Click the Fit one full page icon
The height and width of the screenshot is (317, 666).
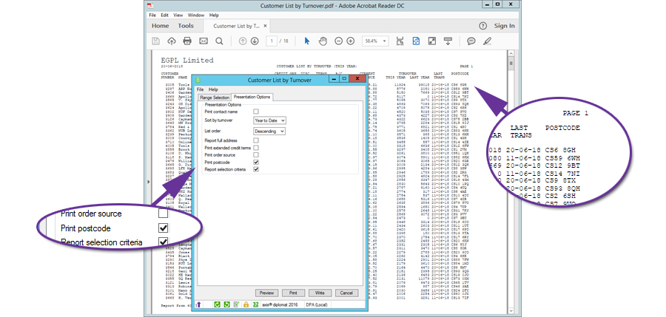[x=416, y=41]
